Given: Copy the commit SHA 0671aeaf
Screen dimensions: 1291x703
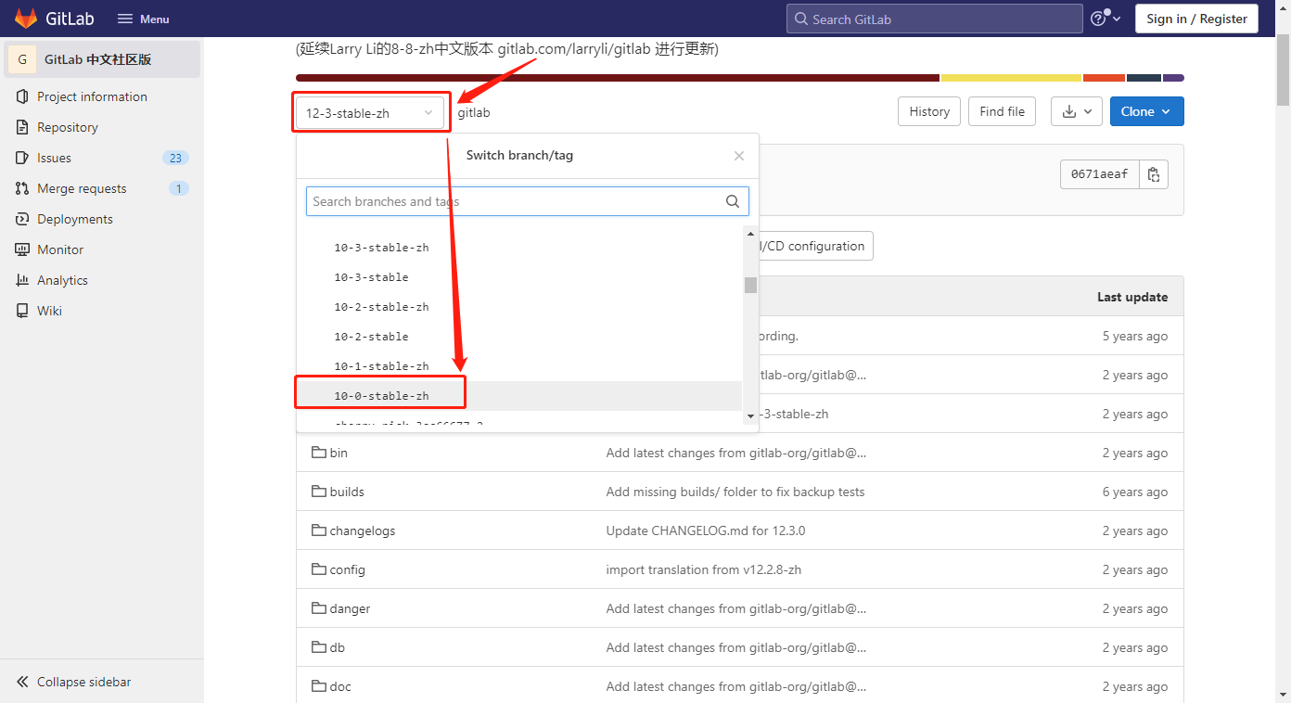Looking at the screenshot, I should [x=1153, y=173].
